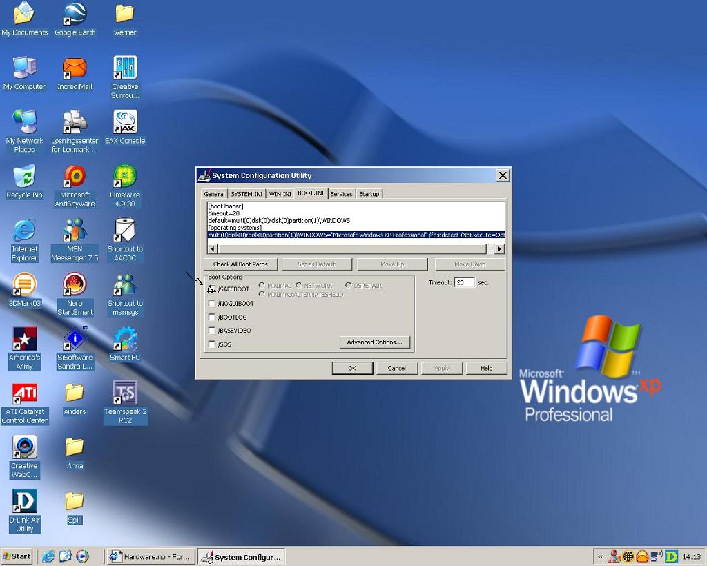The height and width of the screenshot is (566, 707).
Task: Click the D-Link tray icon
Action: 671,557
